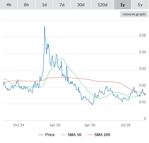Click the green SMA 50 legend marker
Viewport: 149px width, 143px height.
(63, 135)
